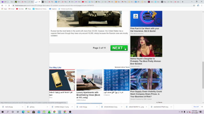Open the Windows Start menu
This screenshot has height=114, width=204.
point(3,112)
